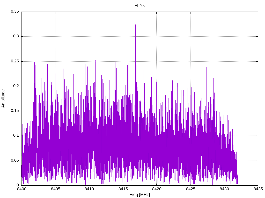The height and width of the screenshot is (198, 265).
Task: Click the y-axis tick label 0.1
Action: click(x=16, y=135)
